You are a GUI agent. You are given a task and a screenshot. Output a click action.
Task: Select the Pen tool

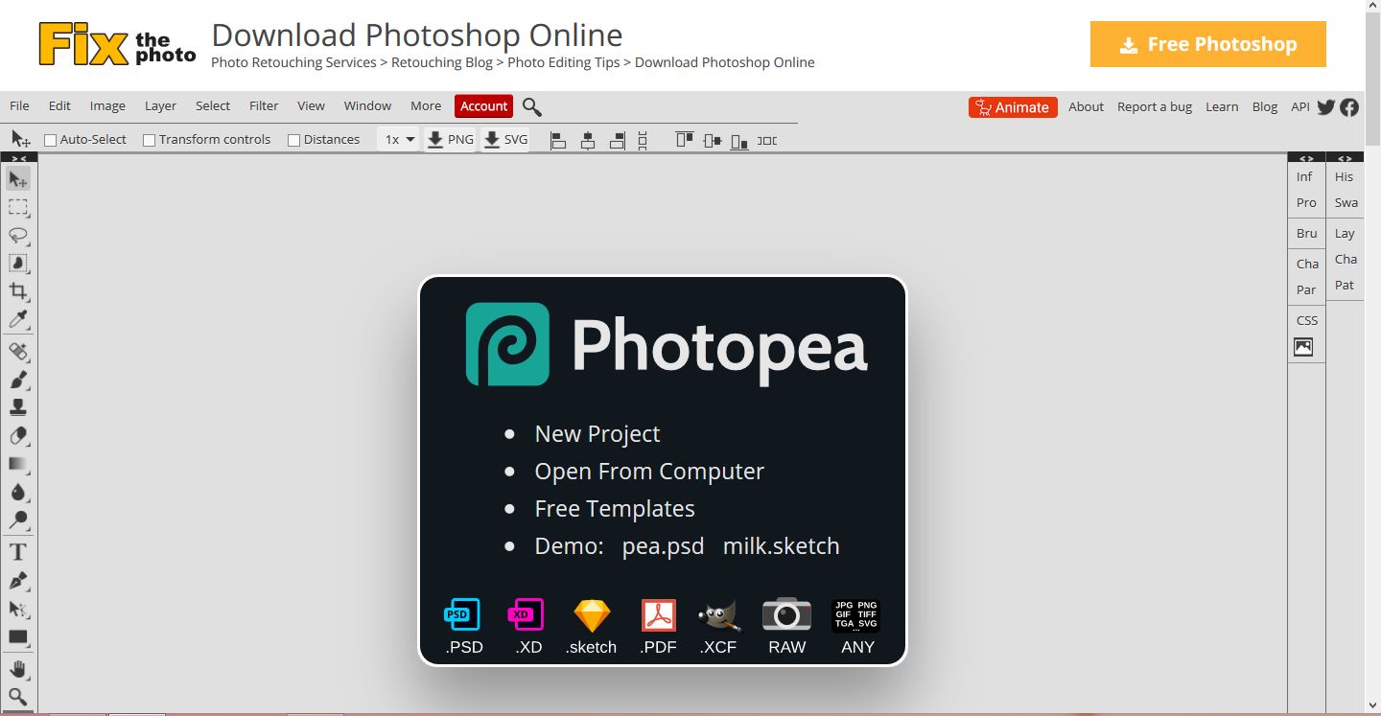point(18,581)
